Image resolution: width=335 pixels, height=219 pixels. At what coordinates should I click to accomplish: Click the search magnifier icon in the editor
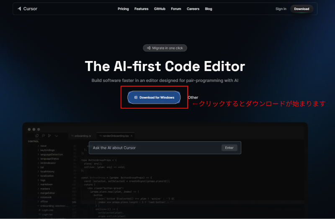click(43, 136)
